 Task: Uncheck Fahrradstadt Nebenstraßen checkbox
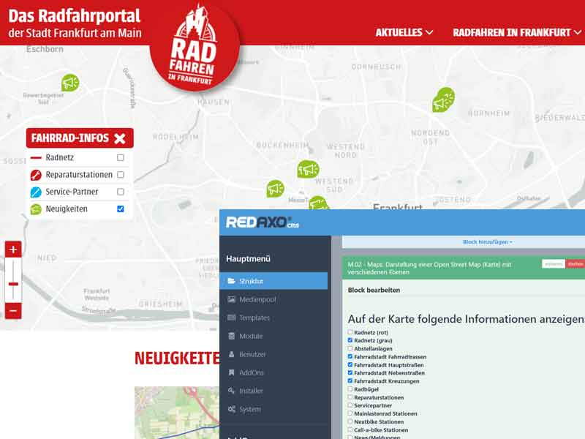(350, 372)
